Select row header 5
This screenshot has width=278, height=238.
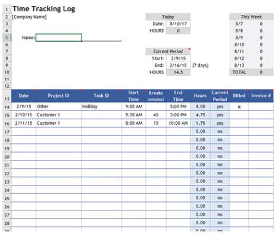point(7,38)
